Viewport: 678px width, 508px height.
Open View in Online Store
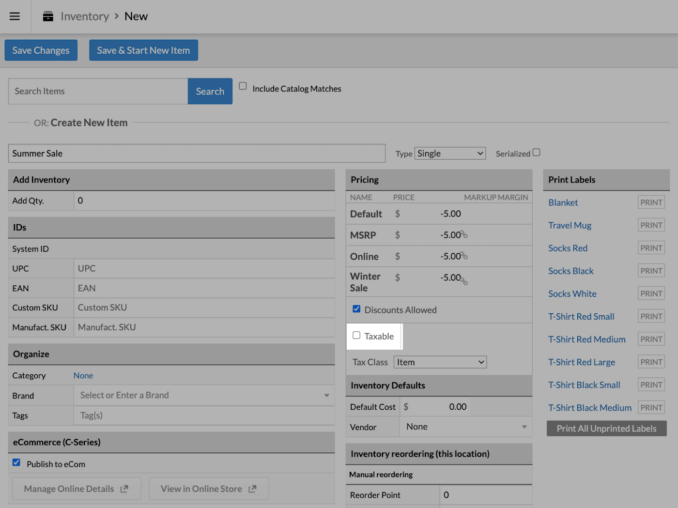(209, 489)
